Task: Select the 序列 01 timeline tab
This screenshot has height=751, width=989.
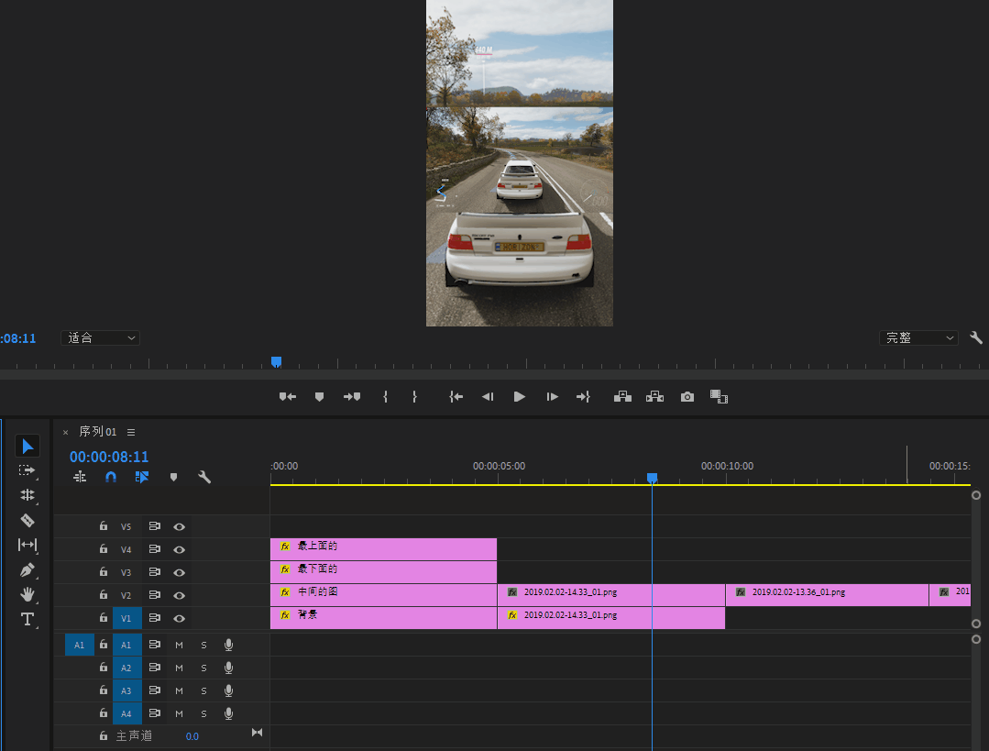Action: (98, 432)
